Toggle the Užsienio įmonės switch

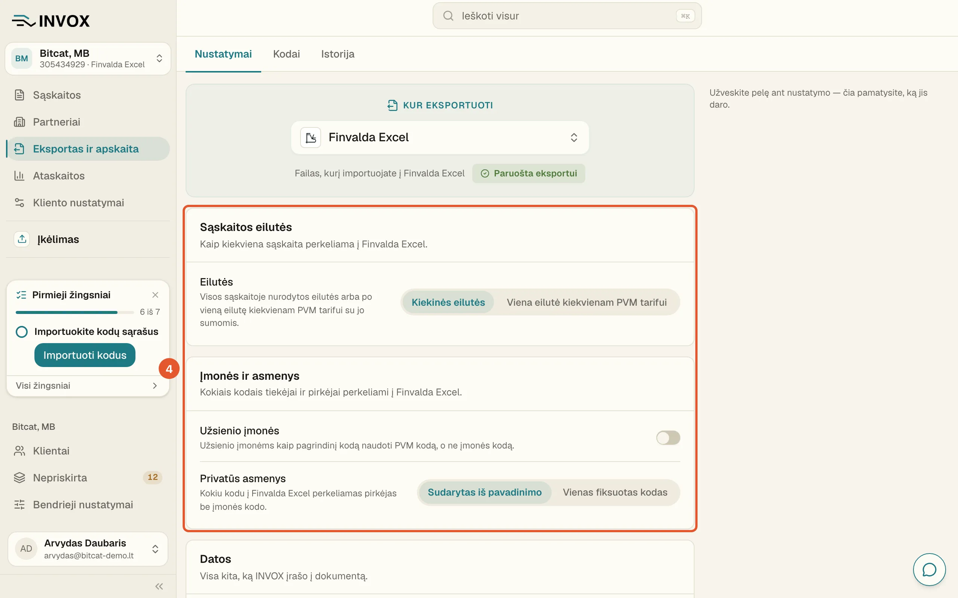click(x=668, y=438)
